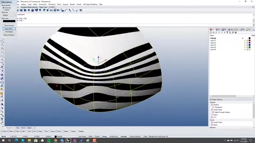Click the layer Tools hammer icon
The image size is (255, 143).
pyautogui.click(x=233, y=33)
